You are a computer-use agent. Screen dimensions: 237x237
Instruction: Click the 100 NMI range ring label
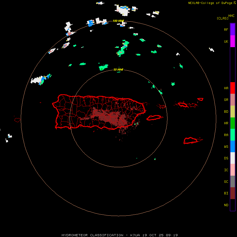tap(118, 21)
